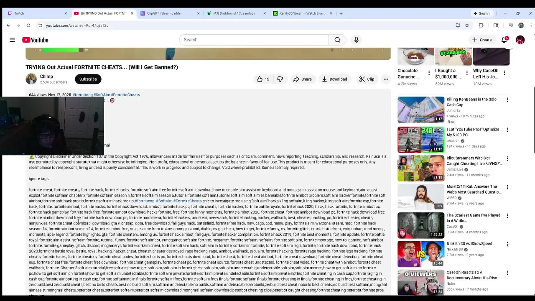
Task: Open options for Chocolate Ganache video
Action: click(x=429, y=73)
